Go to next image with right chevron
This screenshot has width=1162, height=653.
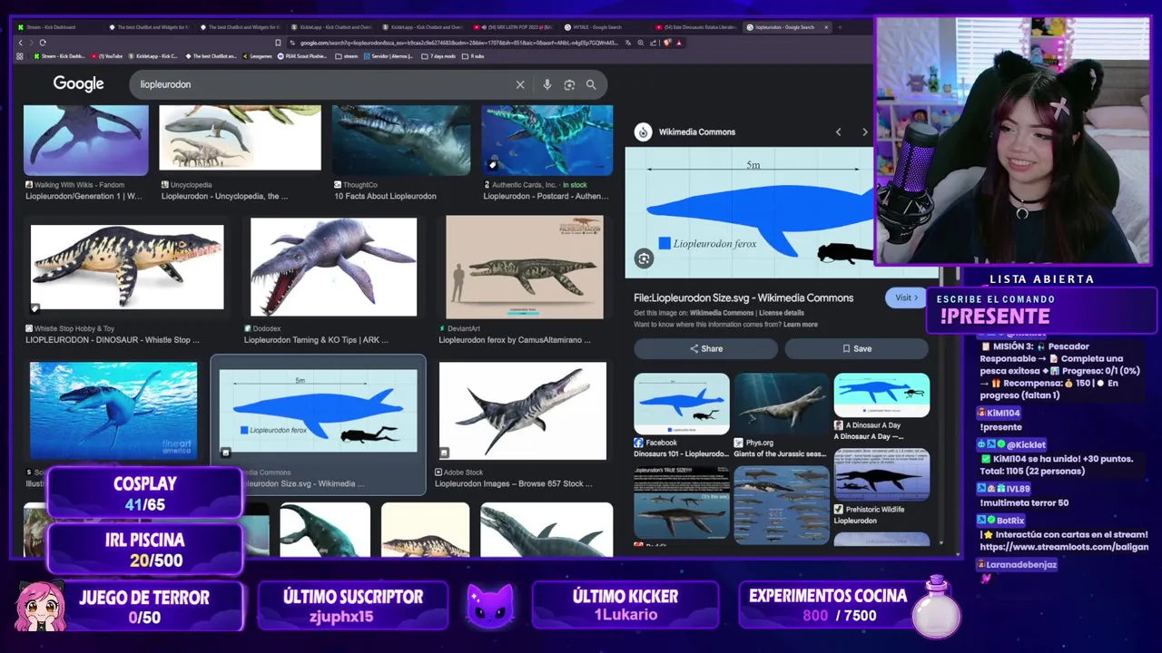tap(864, 132)
